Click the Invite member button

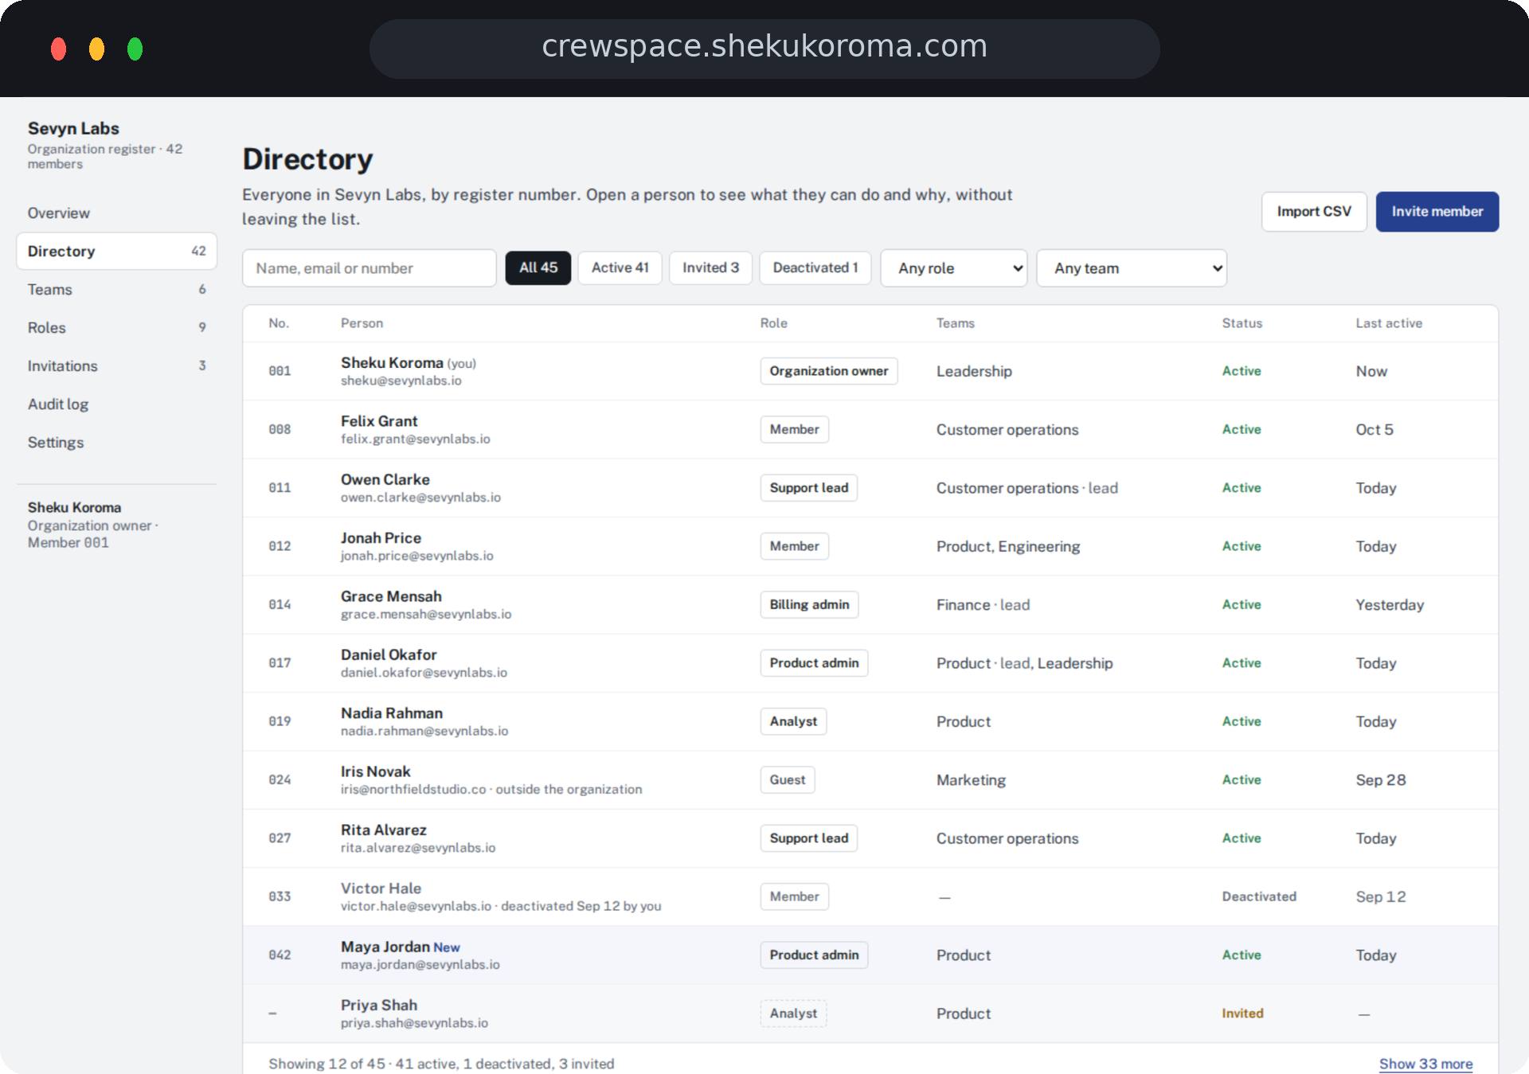click(1437, 211)
